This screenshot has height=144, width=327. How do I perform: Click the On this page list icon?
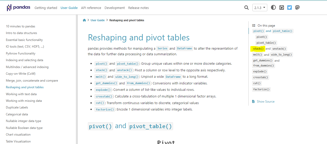pos(254,26)
